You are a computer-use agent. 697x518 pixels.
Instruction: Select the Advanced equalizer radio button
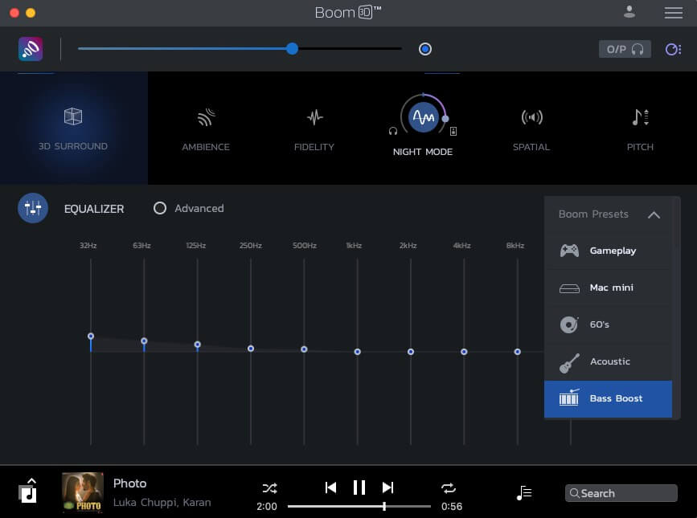(160, 208)
